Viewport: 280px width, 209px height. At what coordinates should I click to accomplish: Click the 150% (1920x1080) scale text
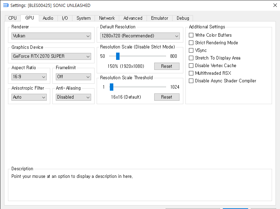(x=126, y=66)
